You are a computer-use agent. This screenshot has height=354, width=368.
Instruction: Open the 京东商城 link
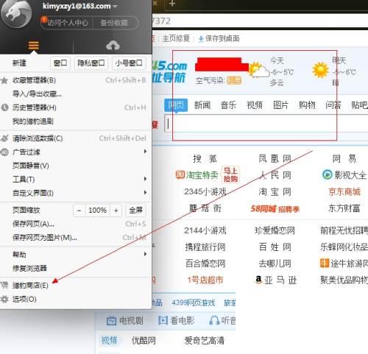point(344,191)
